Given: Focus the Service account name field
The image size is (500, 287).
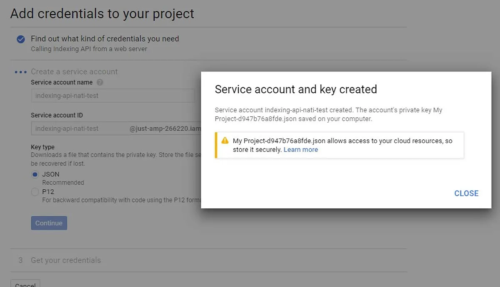Looking at the screenshot, I should pyautogui.click(x=112, y=96).
